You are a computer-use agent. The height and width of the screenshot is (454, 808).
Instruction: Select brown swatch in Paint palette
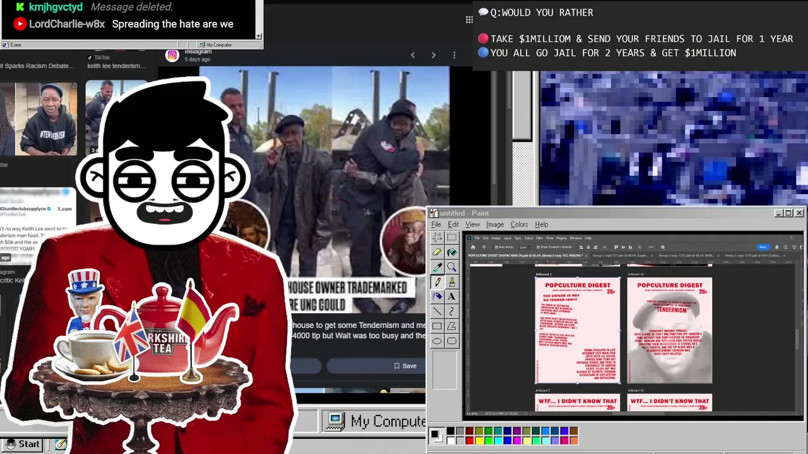pos(574,431)
